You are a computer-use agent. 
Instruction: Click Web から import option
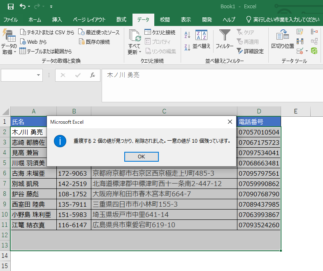[x=33, y=42]
